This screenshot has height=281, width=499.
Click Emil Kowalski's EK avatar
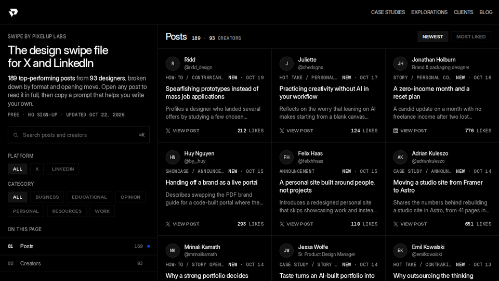400,250
